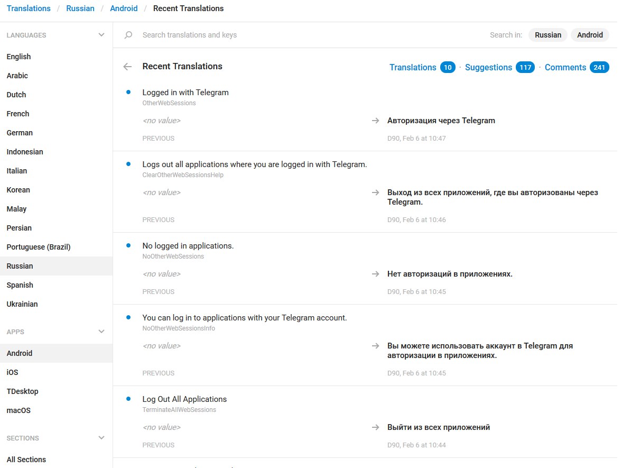622x468 pixels.
Task: Click the Suggestions count badge 117
Action: [525, 68]
